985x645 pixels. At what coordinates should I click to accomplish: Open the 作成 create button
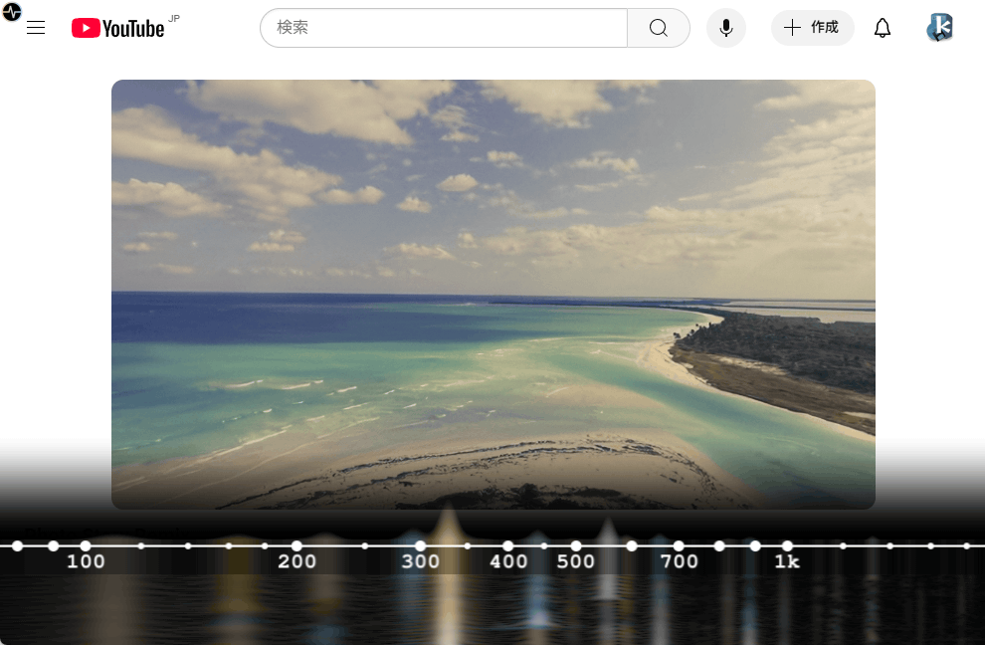point(812,28)
